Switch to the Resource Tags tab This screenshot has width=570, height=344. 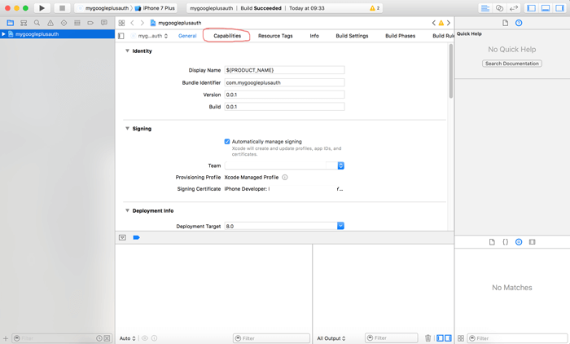pyautogui.click(x=275, y=36)
